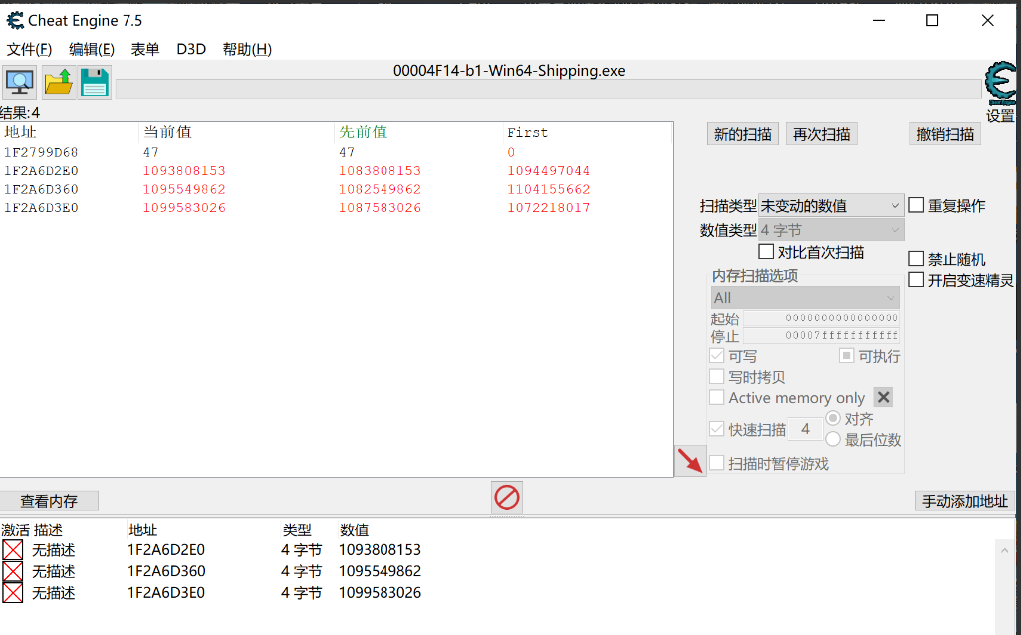Select result row with address 1F2799D68
This screenshot has height=635, width=1021.
click(x=41, y=152)
